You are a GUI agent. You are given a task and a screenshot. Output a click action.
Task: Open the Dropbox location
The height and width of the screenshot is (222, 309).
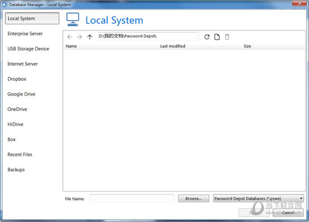pyautogui.click(x=17, y=79)
